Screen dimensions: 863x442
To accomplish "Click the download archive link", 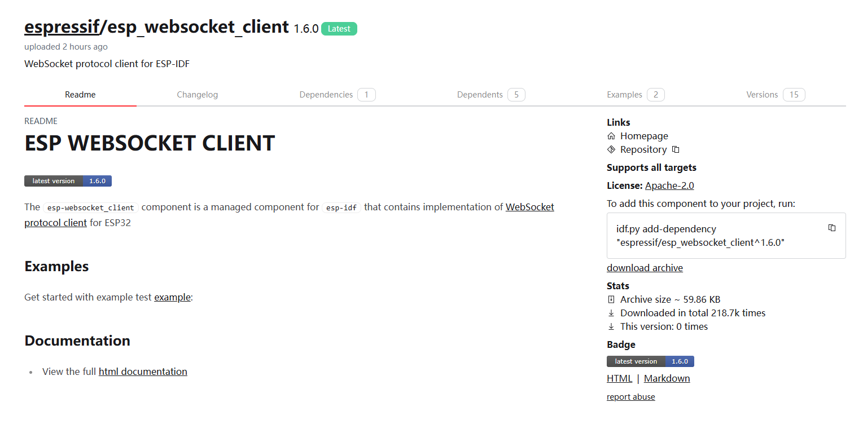I will click(645, 268).
